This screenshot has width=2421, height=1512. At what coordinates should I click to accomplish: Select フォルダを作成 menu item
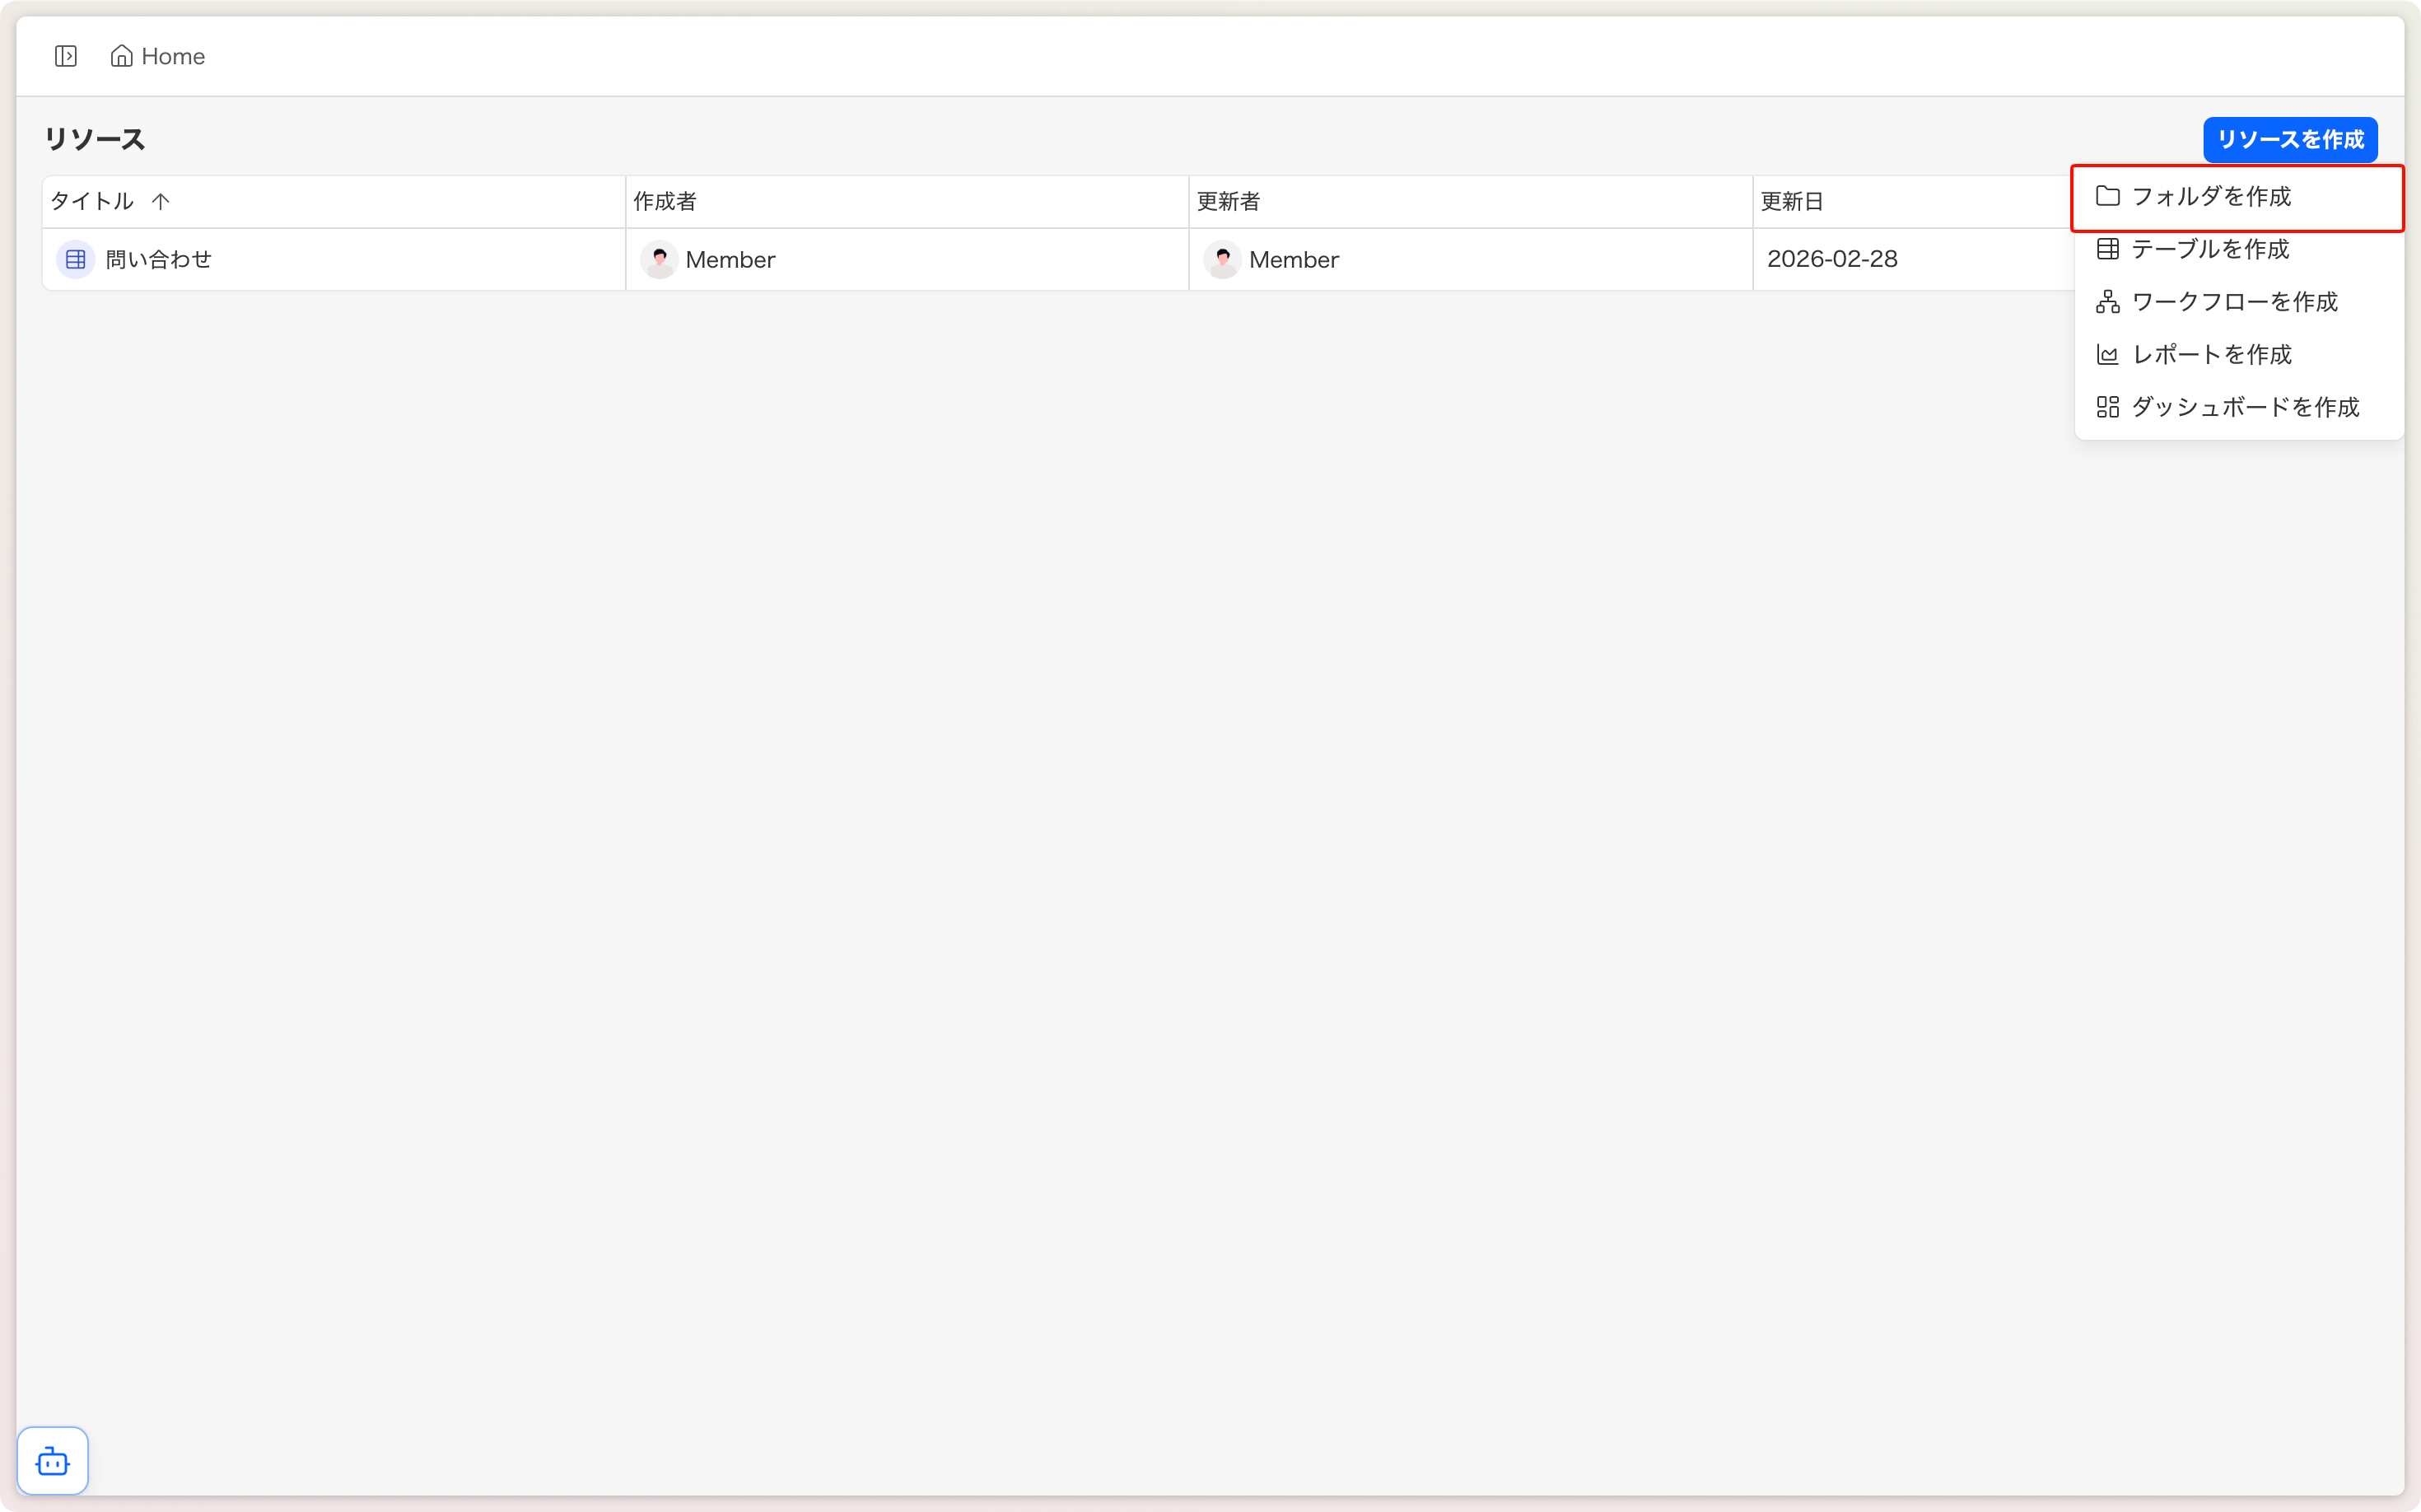2211,197
